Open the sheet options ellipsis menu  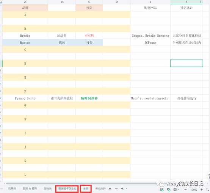[116, 188]
